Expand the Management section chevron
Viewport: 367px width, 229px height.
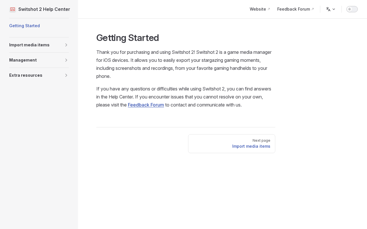coord(66,60)
